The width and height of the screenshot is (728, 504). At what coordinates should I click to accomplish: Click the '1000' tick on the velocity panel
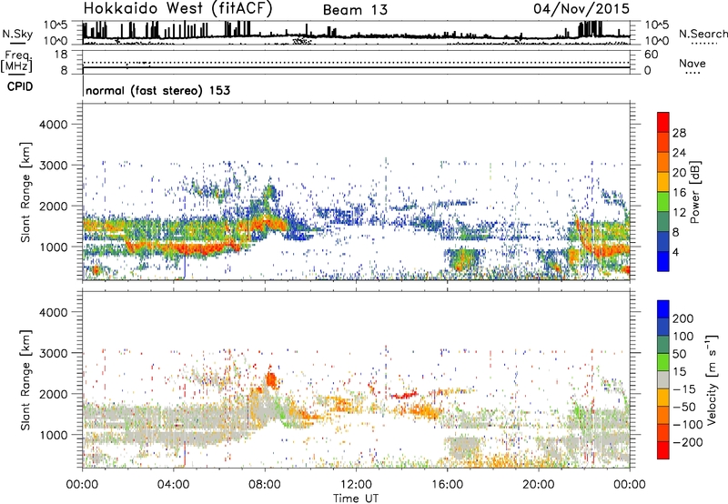click(53, 435)
